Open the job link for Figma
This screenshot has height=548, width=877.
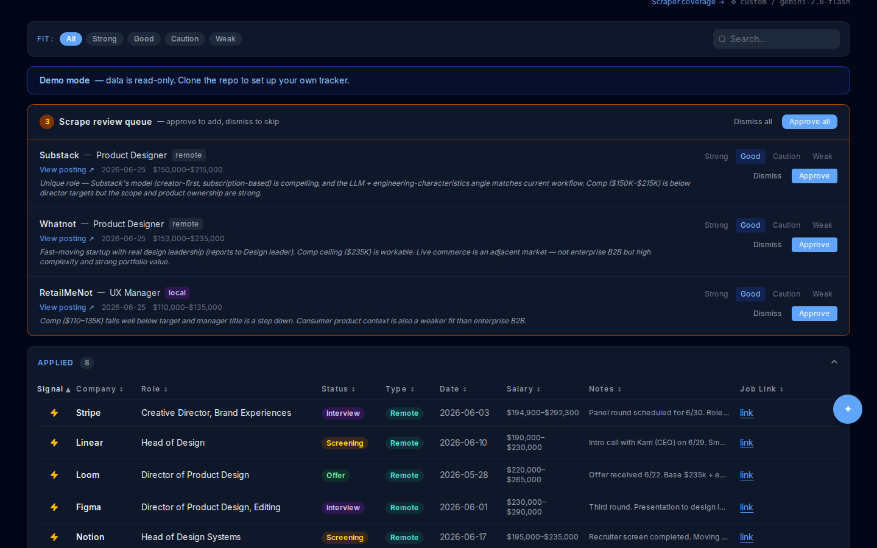pyautogui.click(x=746, y=507)
